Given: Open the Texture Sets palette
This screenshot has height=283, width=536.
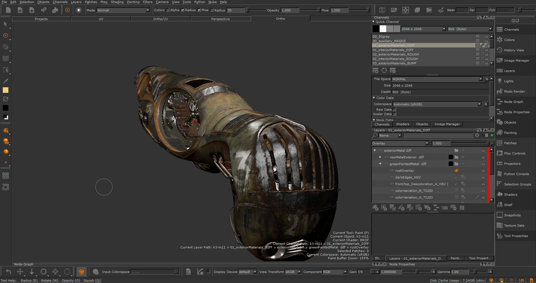Looking at the screenshot, I should [514, 226].
